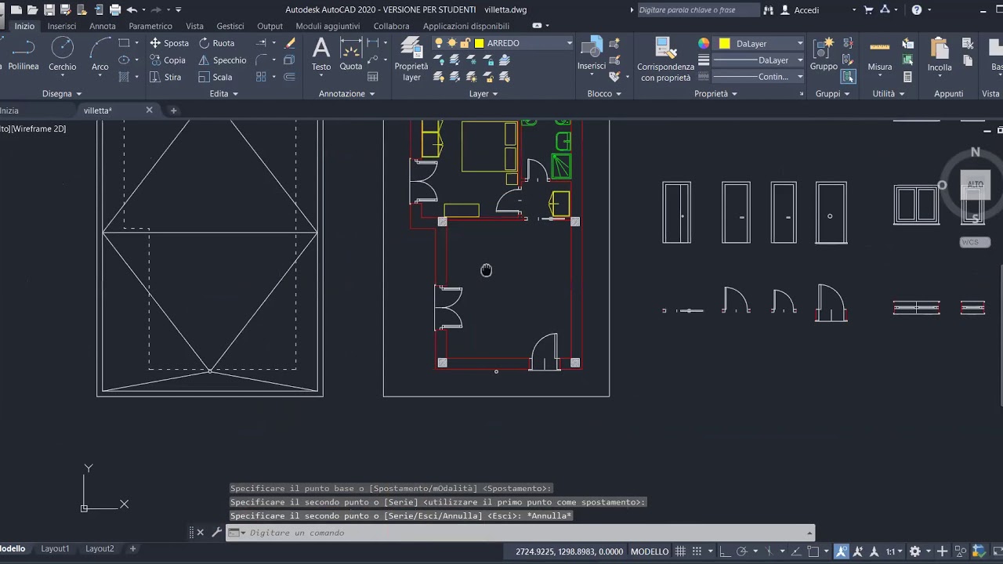Toggle ortho mode in status bar
Screen dimensions: 1003x564
pyautogui.click(x=725, y=551)
